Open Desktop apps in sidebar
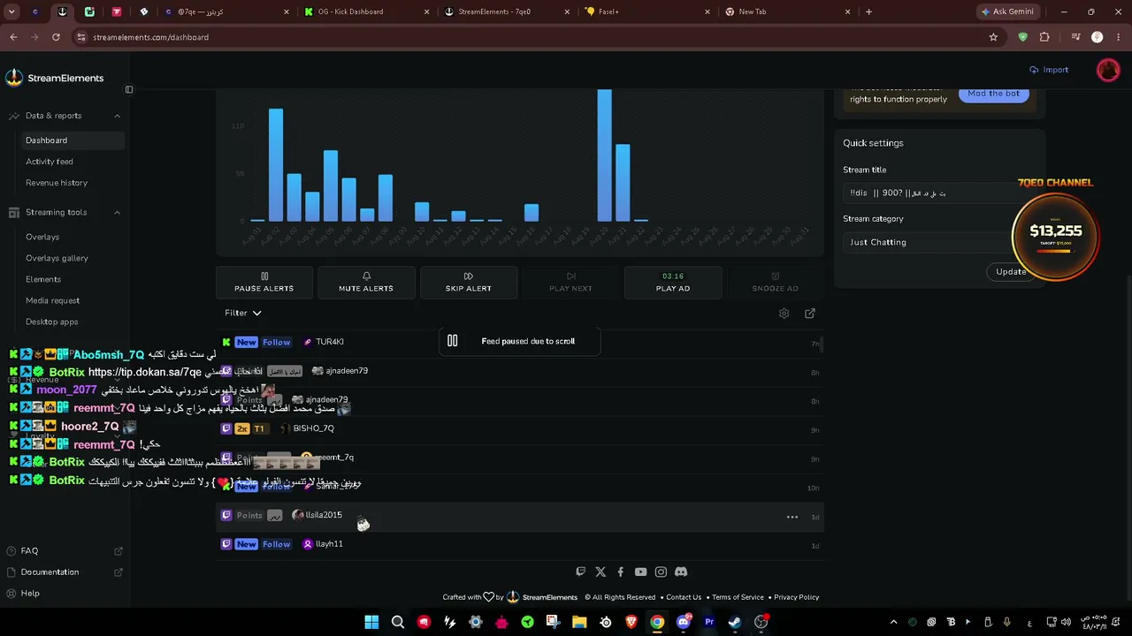 (x=51, y=322)
